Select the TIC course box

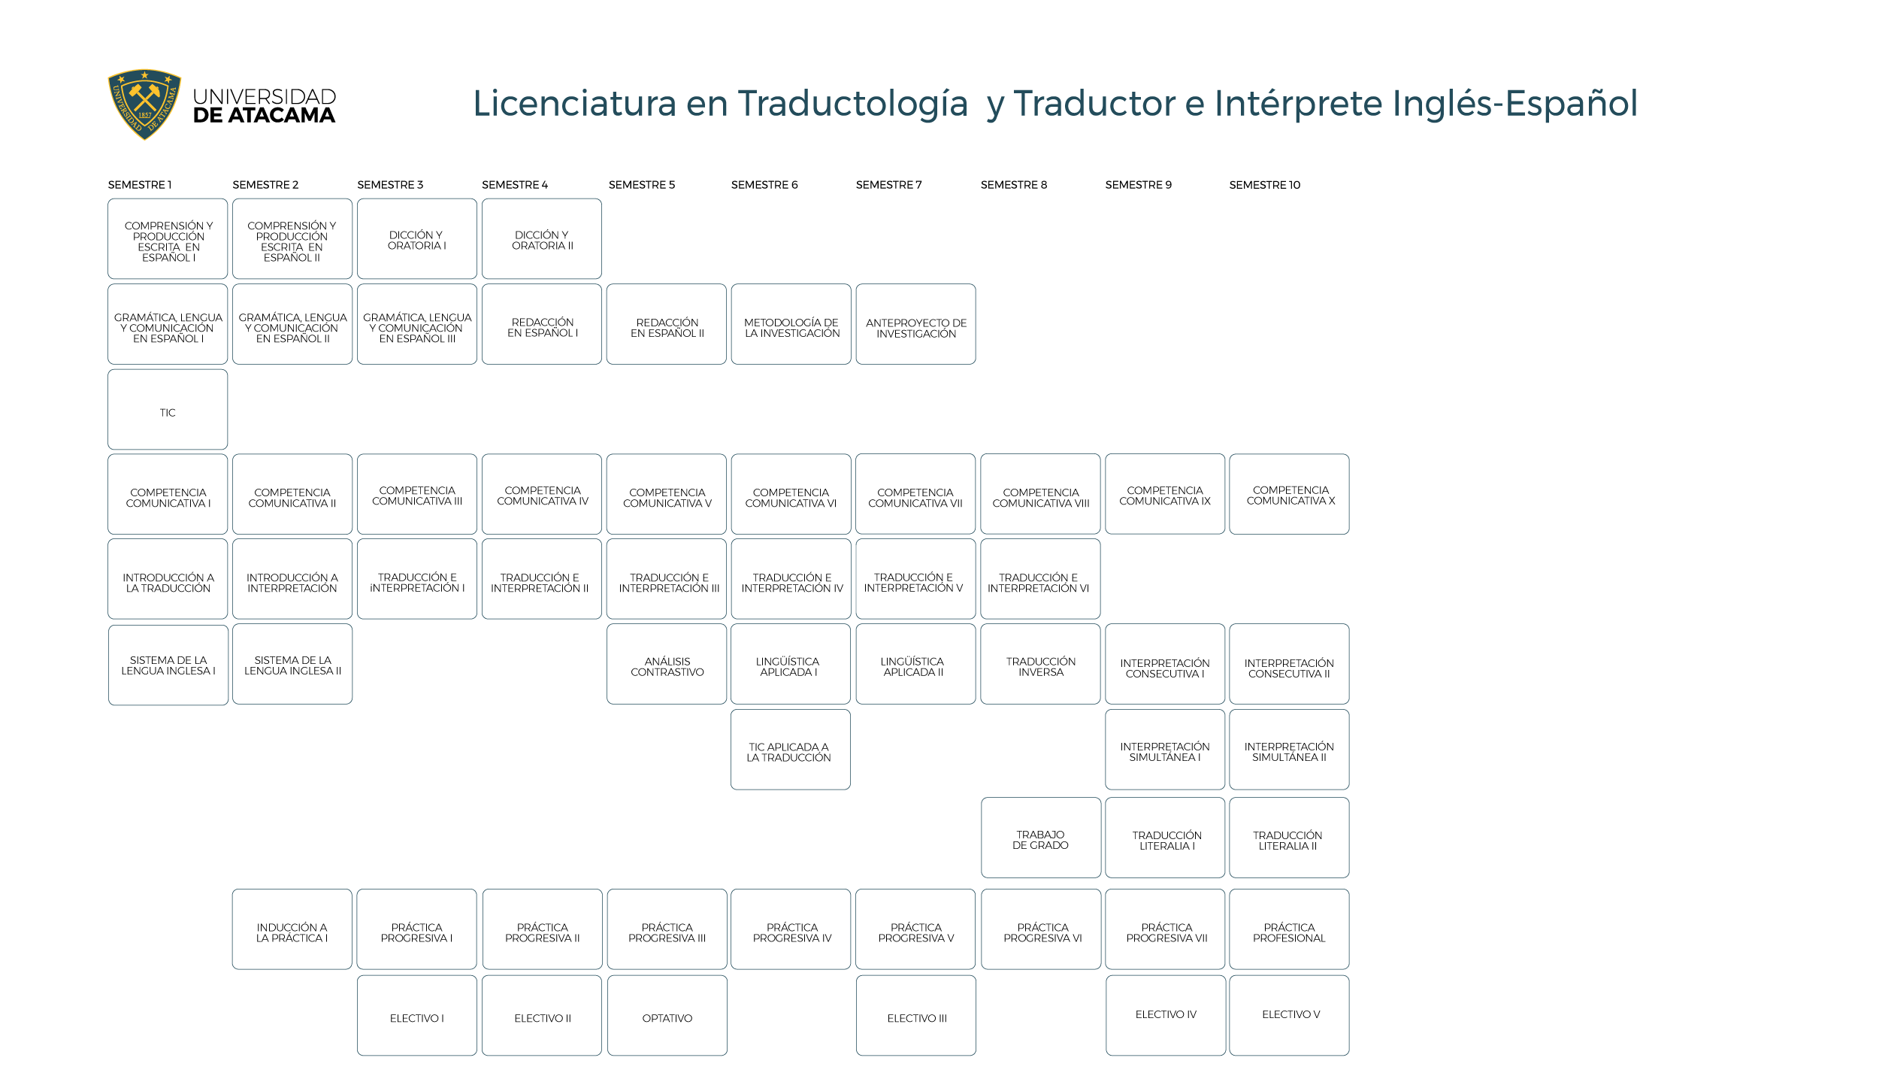click(x=168, y=410)
